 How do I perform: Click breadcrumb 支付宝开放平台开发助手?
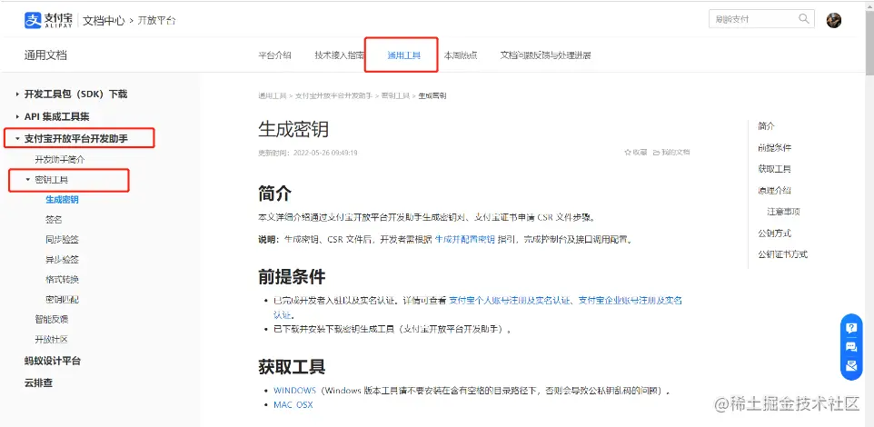pyautogui.click(x=333, y=96)
